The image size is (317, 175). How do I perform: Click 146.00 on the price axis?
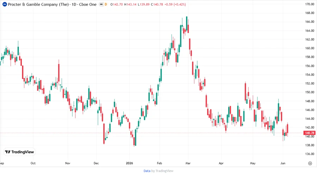click(310, 110)
